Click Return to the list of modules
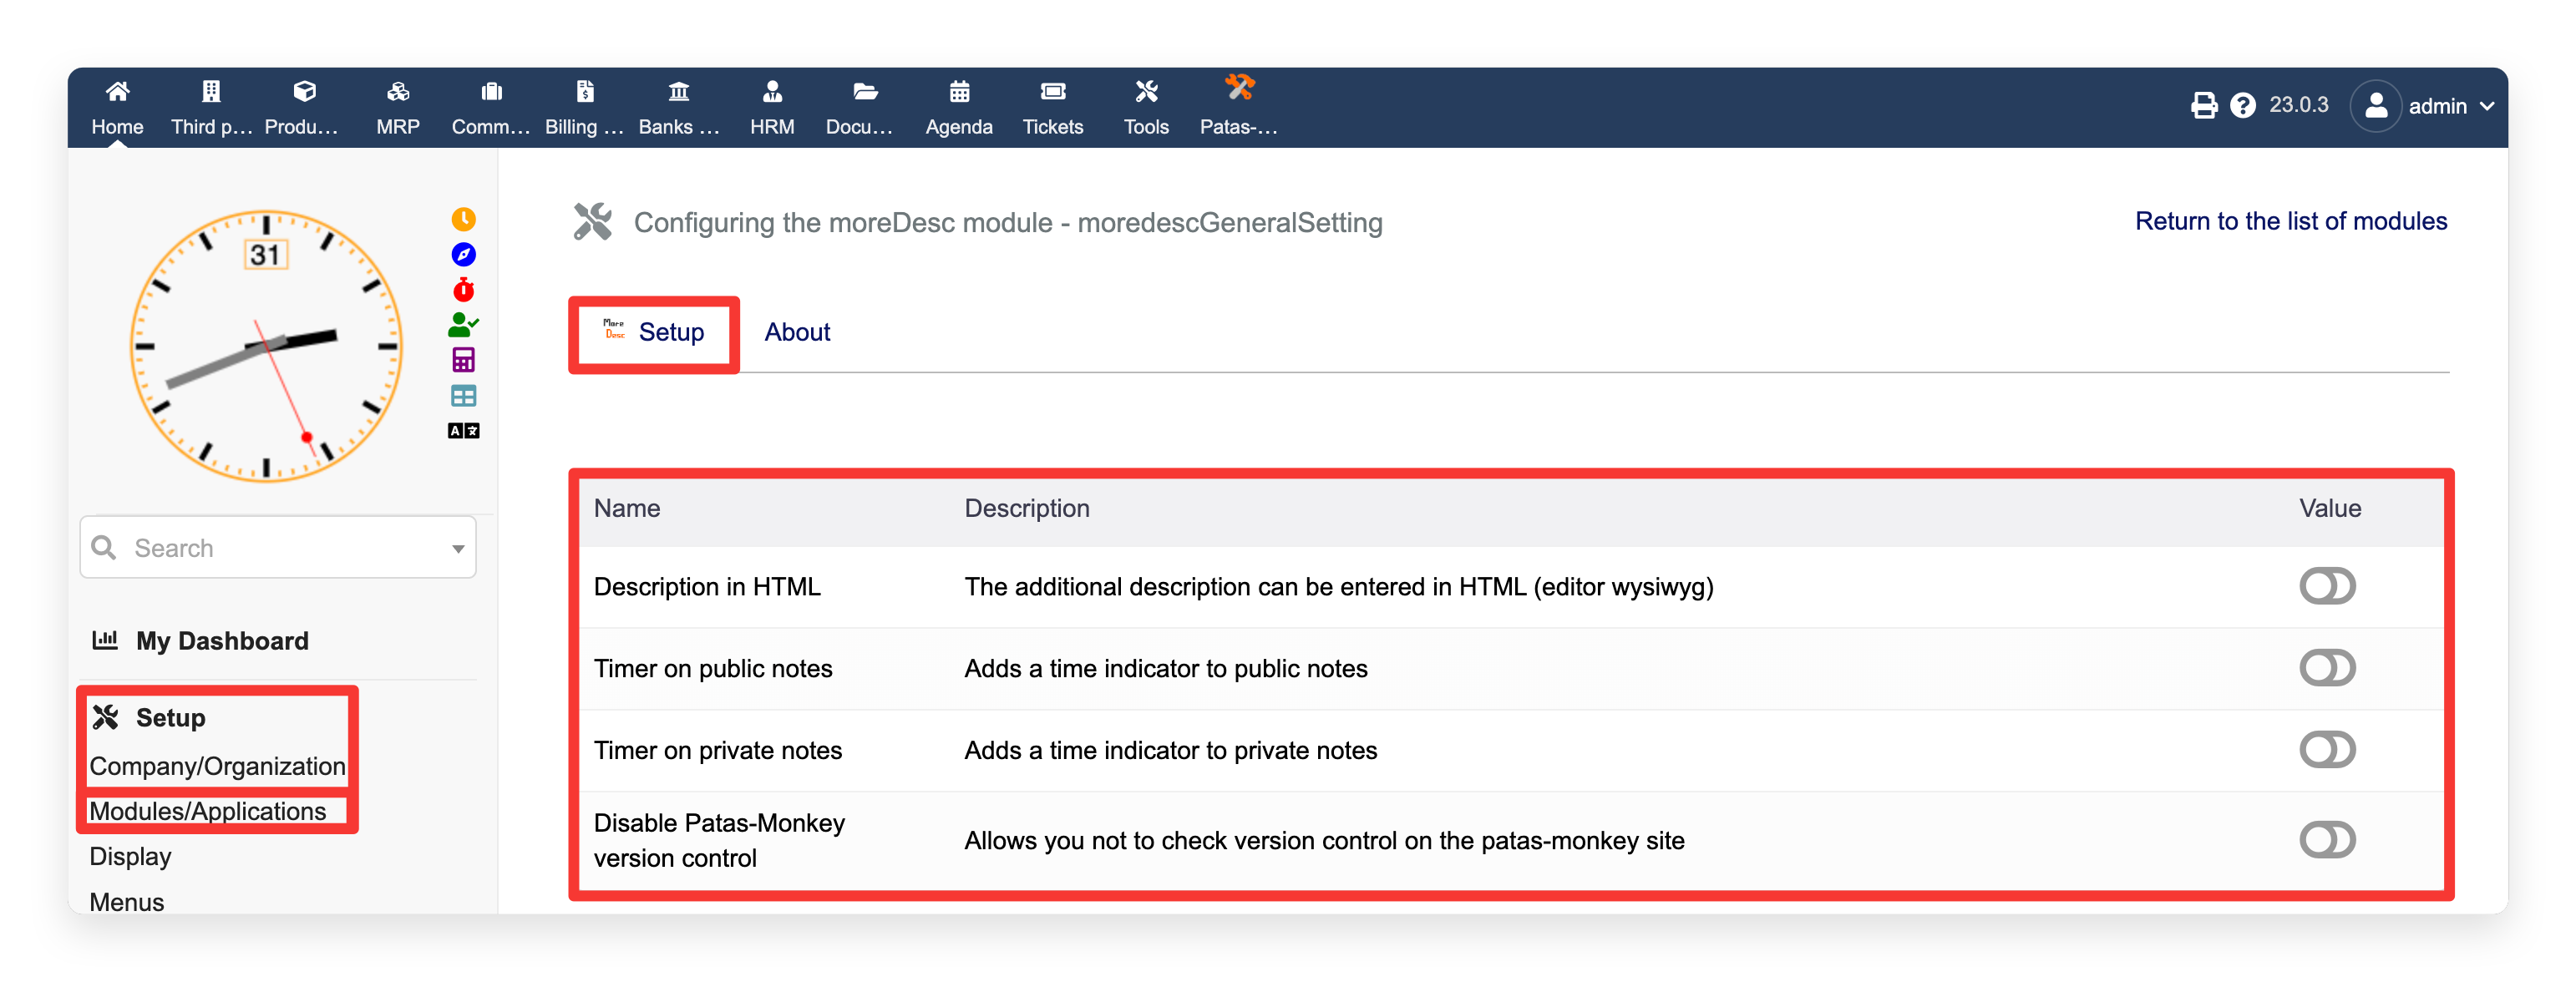The height and width of the screenshot is (982, 2576). click(2291, 221)
